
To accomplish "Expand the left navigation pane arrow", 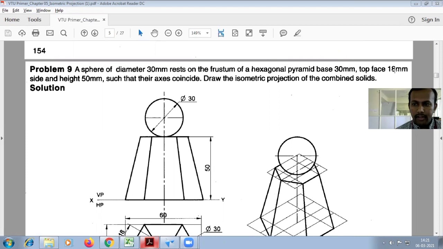I will pyautogui.click(x=2, y=138).
